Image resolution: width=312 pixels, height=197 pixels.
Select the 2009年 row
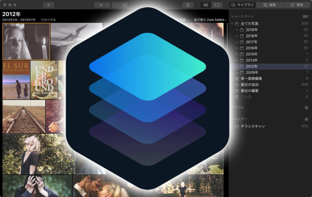click(x=270, y=73)
